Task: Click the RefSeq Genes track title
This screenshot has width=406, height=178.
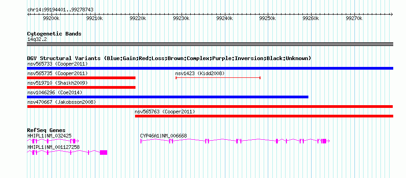Action: (x=46, y=130)
